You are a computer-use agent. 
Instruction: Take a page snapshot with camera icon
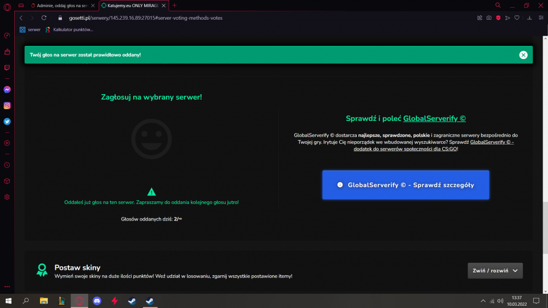click(x=489, y=18)
